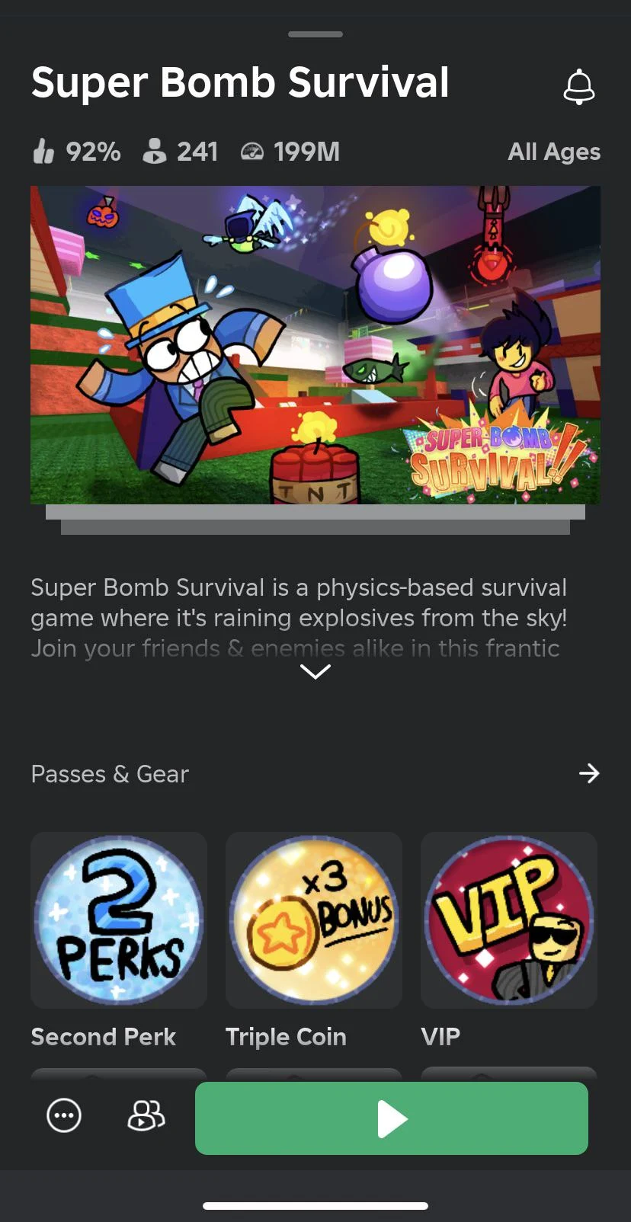This screenshot has width=631, height=1222.
Task: Open the more options ellipsis menu
Action: point(64,1116)
